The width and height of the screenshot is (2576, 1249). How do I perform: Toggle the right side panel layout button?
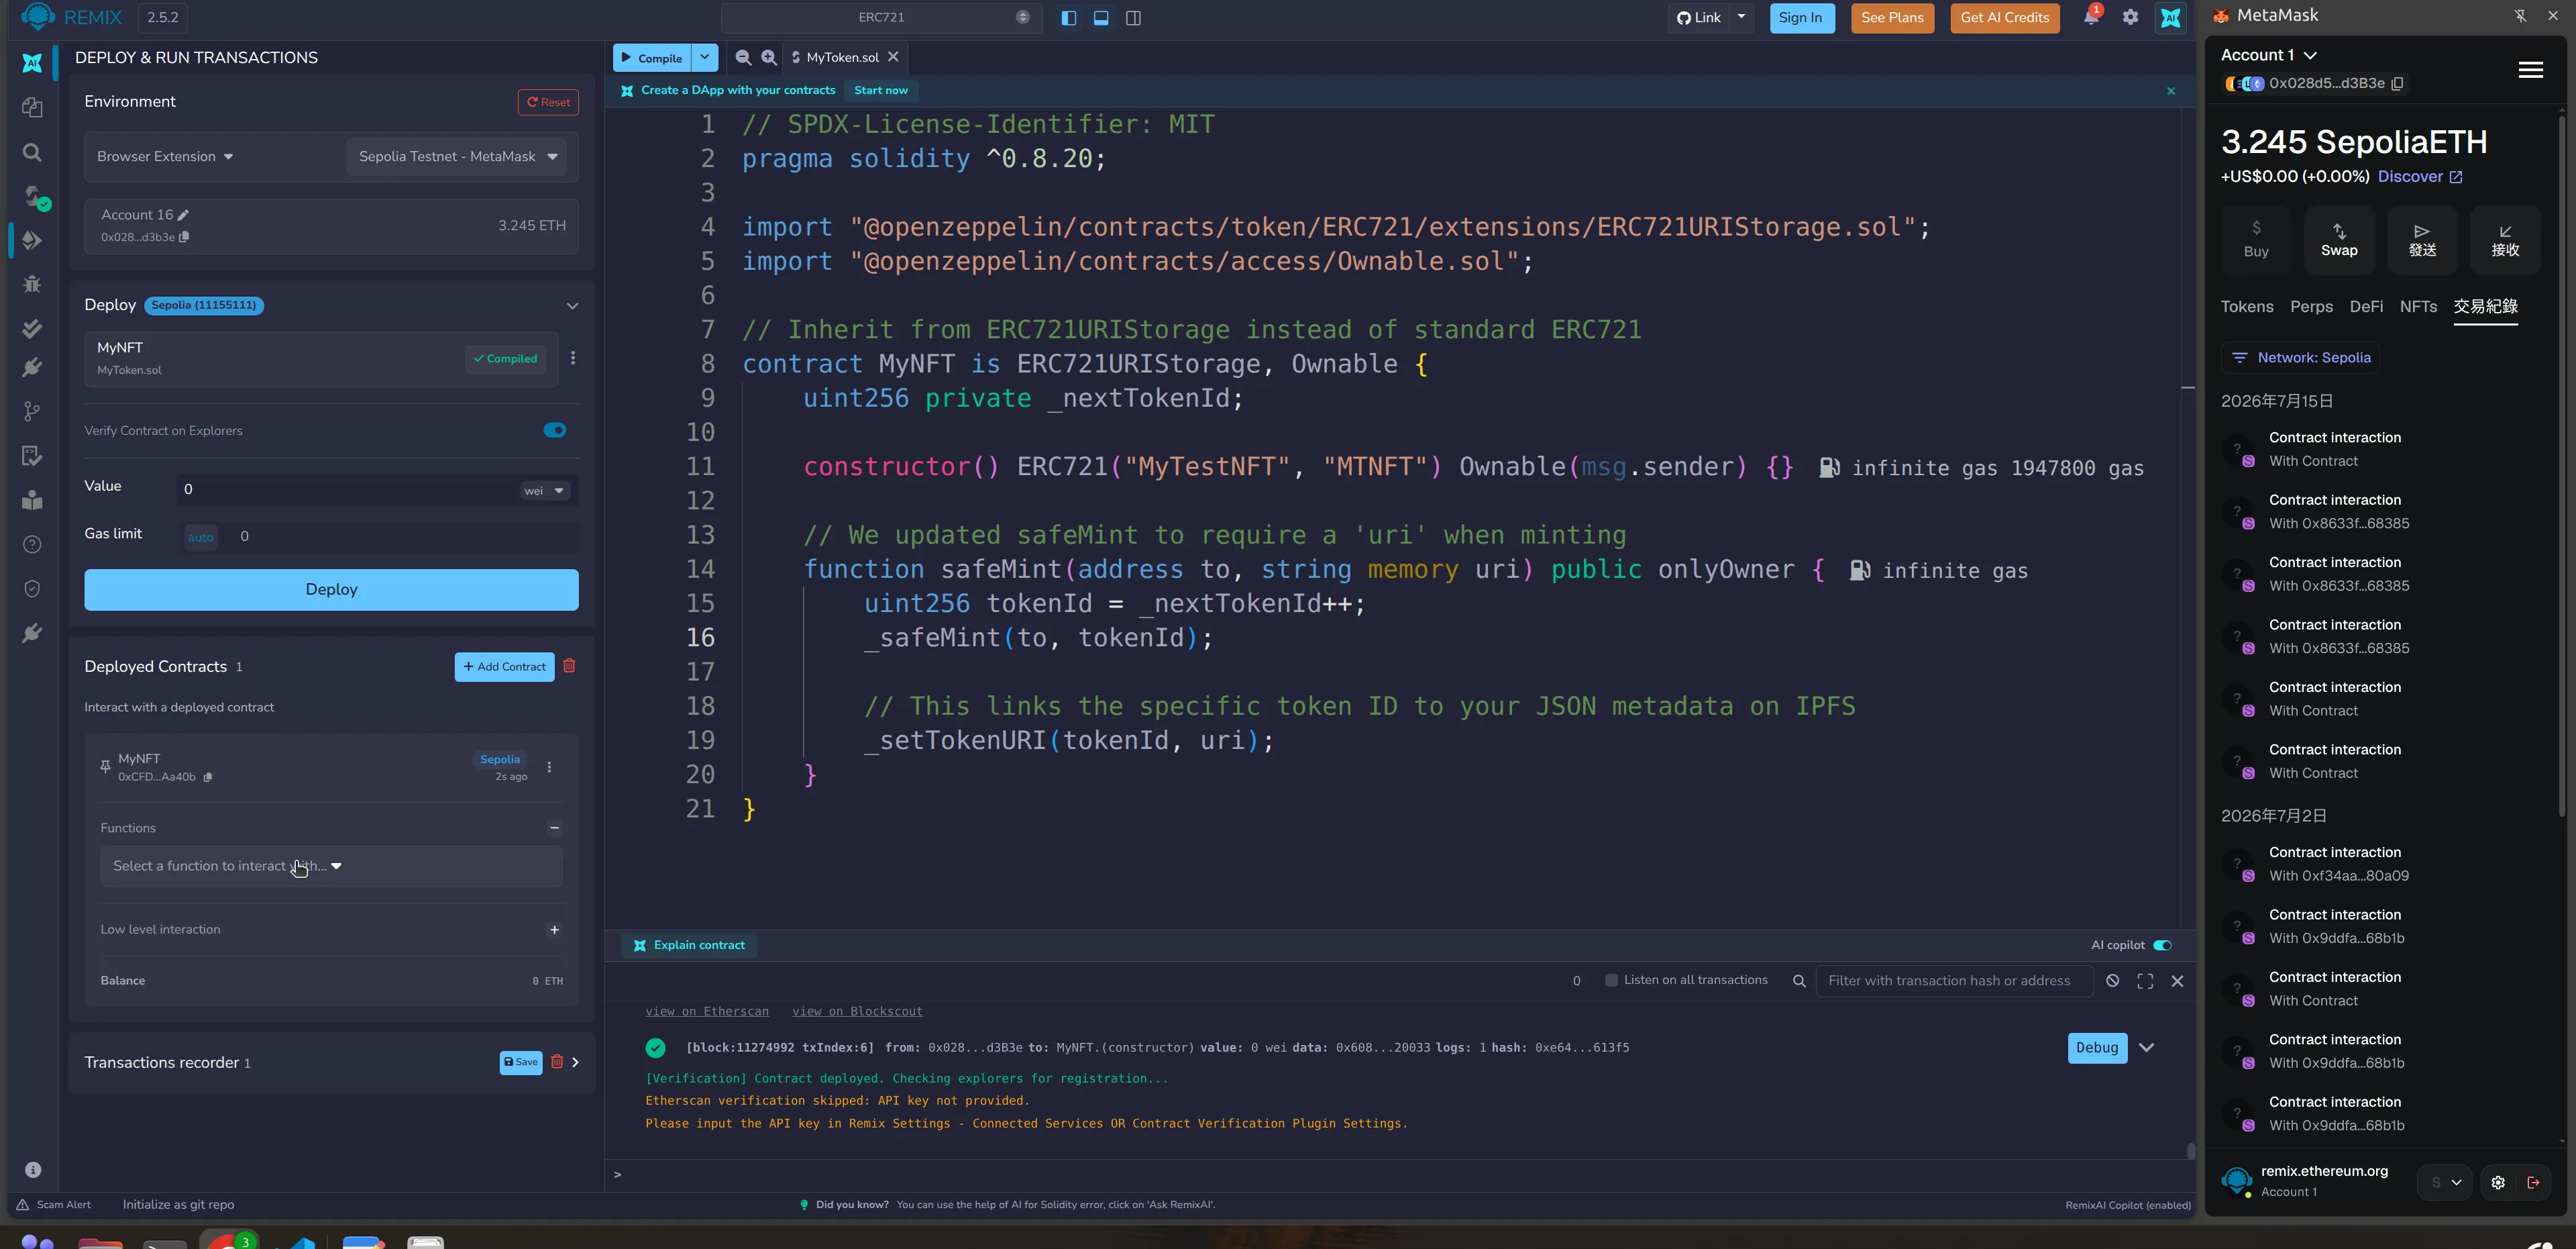tap(1133, 17)
